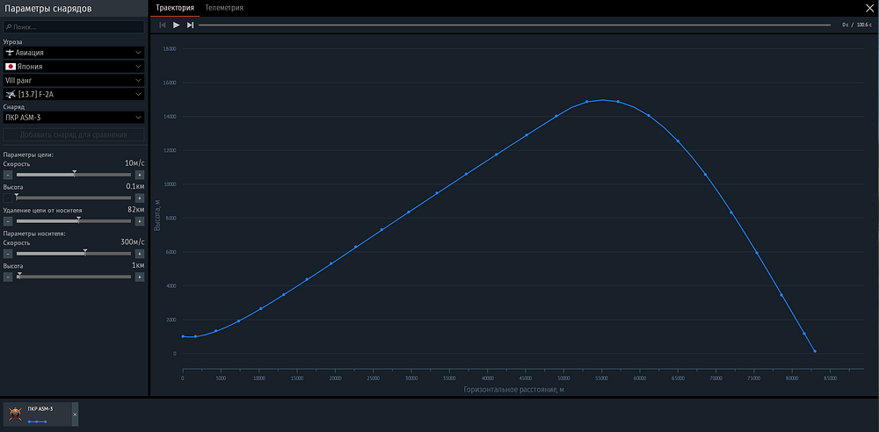Open the ПКР ASM-3 shell dropdown
Viewport: 879px width, 432px height.
74,118
